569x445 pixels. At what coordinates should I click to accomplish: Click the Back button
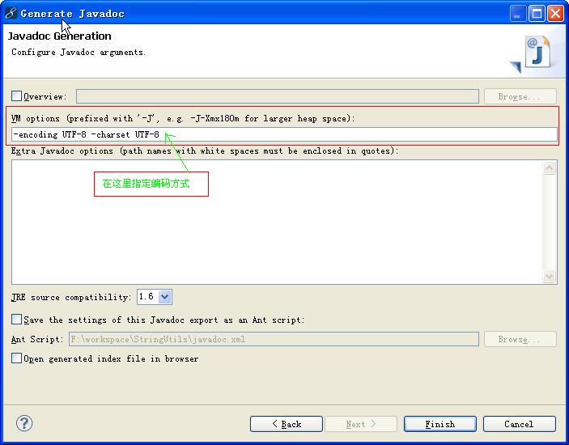pyautogui.click(x=287, y=424)
